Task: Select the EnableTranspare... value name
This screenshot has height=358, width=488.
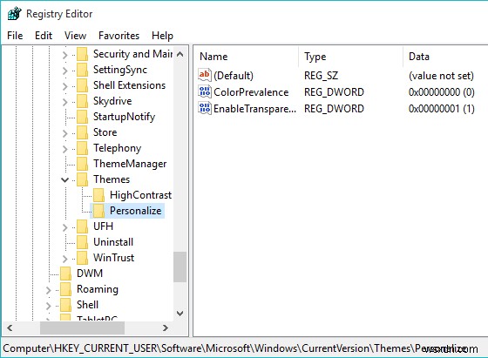Action: [254, 109]
